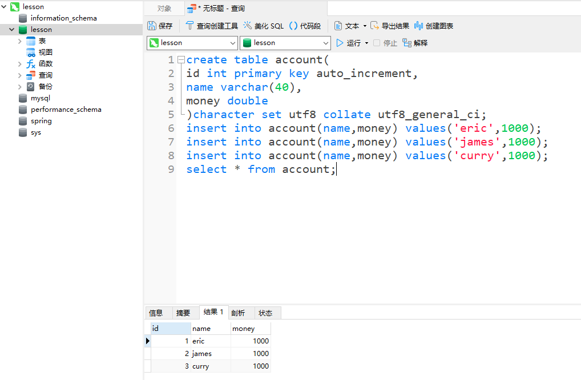Click the id column header
This screenshot has height=380, width=581.
click(171, 329)
